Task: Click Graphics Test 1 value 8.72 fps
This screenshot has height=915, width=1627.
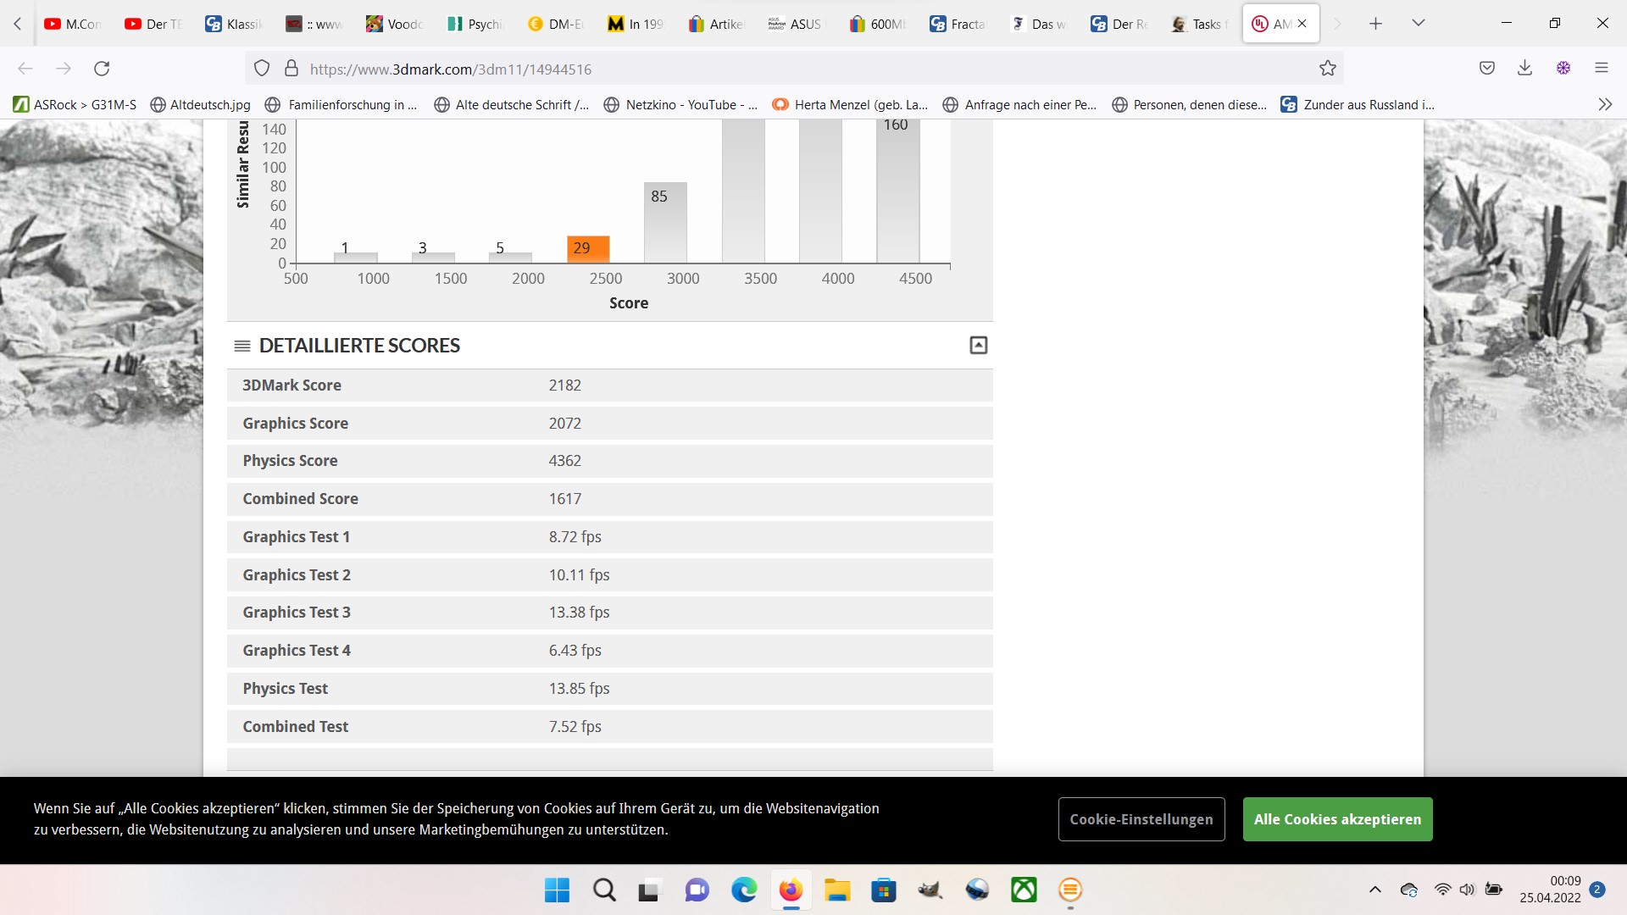Action: 575,537
